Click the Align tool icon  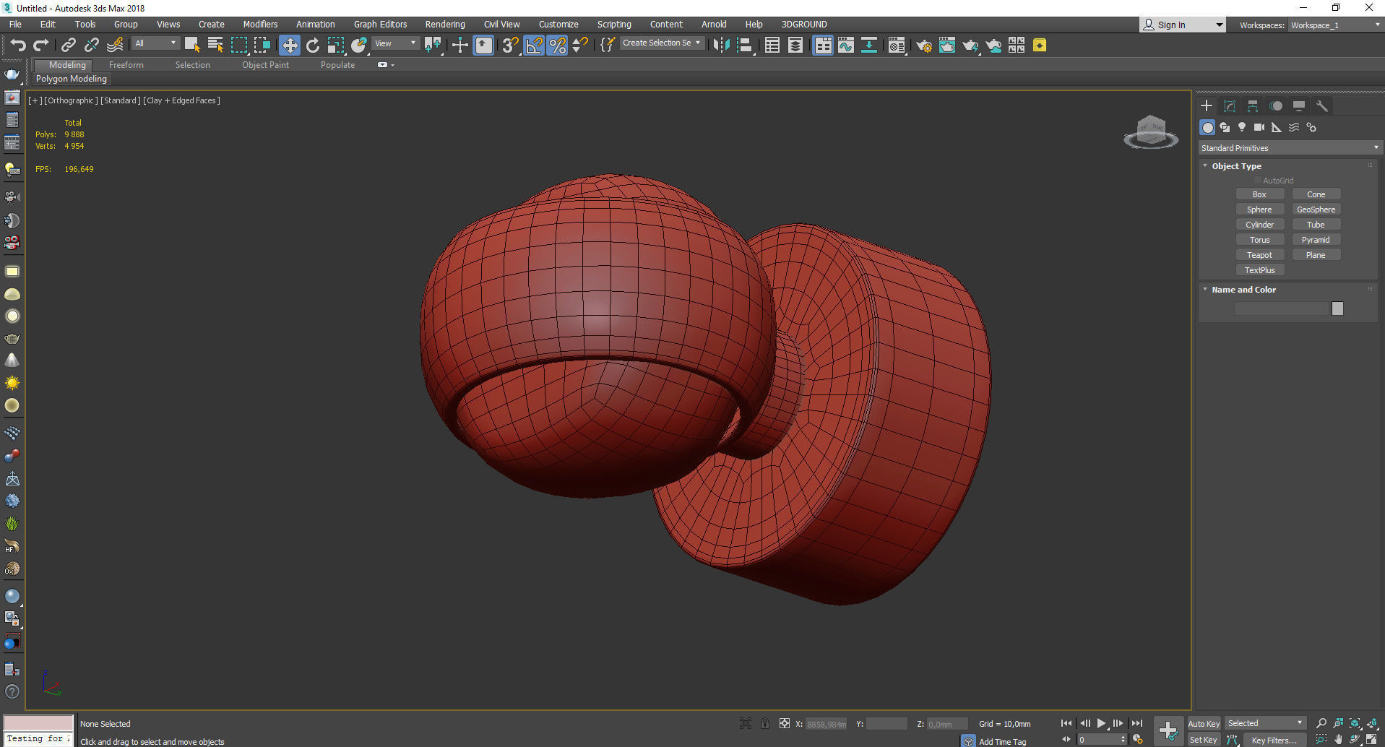745,46
